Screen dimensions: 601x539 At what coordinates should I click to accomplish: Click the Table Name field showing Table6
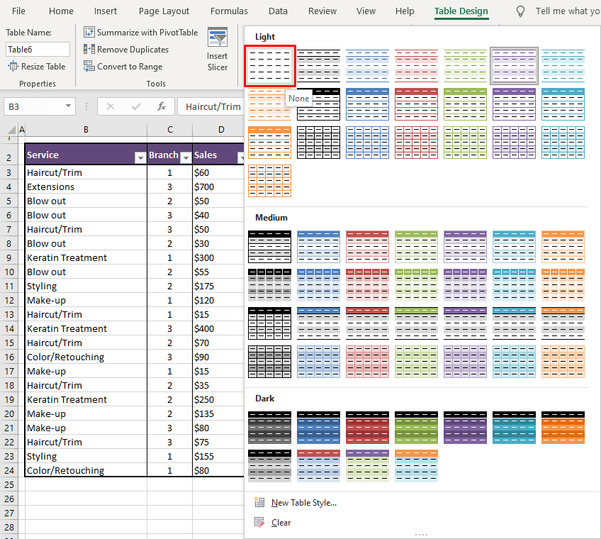[x=38, y=49]
